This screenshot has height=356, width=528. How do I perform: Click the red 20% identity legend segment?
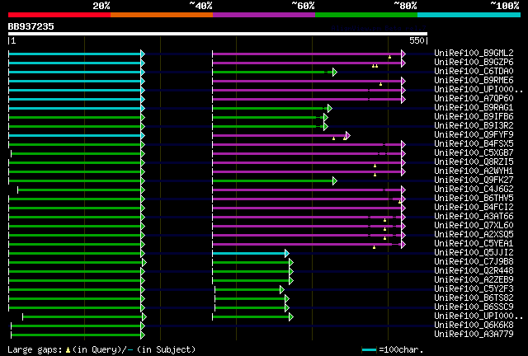click(59, 15)
